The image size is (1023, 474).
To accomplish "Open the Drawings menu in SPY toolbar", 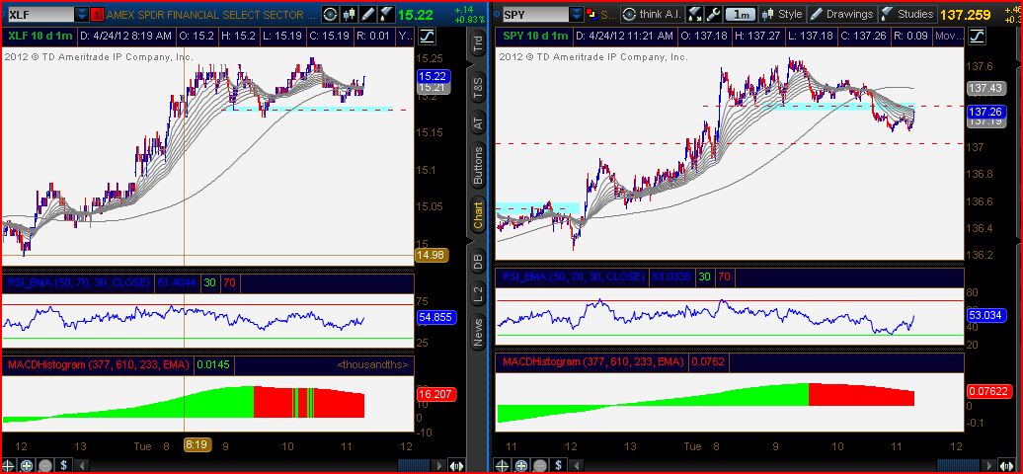I will (x=841, y=14).
